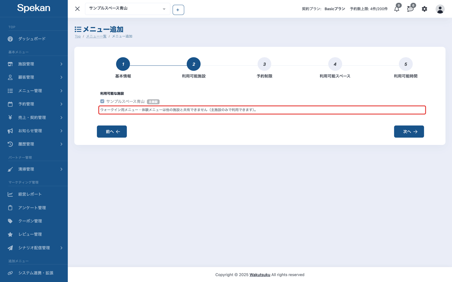452x282 pixels.
Task: Open the chat messages icon
Action: [x=410, y=9]
